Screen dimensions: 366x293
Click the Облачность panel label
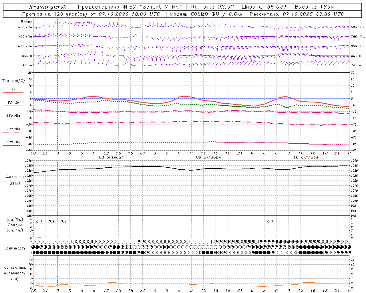click(15, 248)
